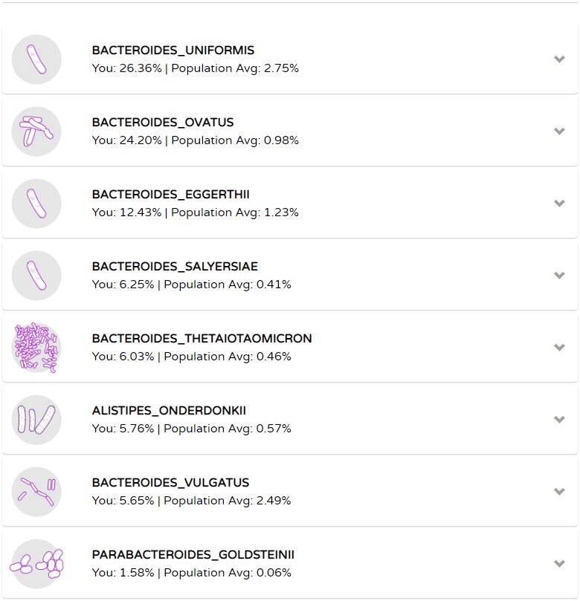Screen dimensions: 580x601
Task: Expand the BACTEROIDES_UNIFORMIS row chevron
Action: pos(560,59)
